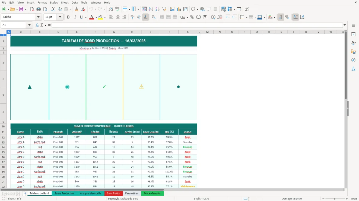Insert hyperlink globe icon
This screenshot has height=201, width=359.
pyautogui.click(x=203, y=9)
